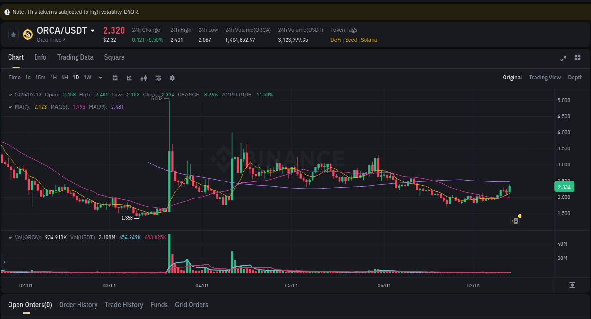Toggle the ORCA/USDT favorite star
This screenshot has height=319, width=591.
tap(13, 34)
